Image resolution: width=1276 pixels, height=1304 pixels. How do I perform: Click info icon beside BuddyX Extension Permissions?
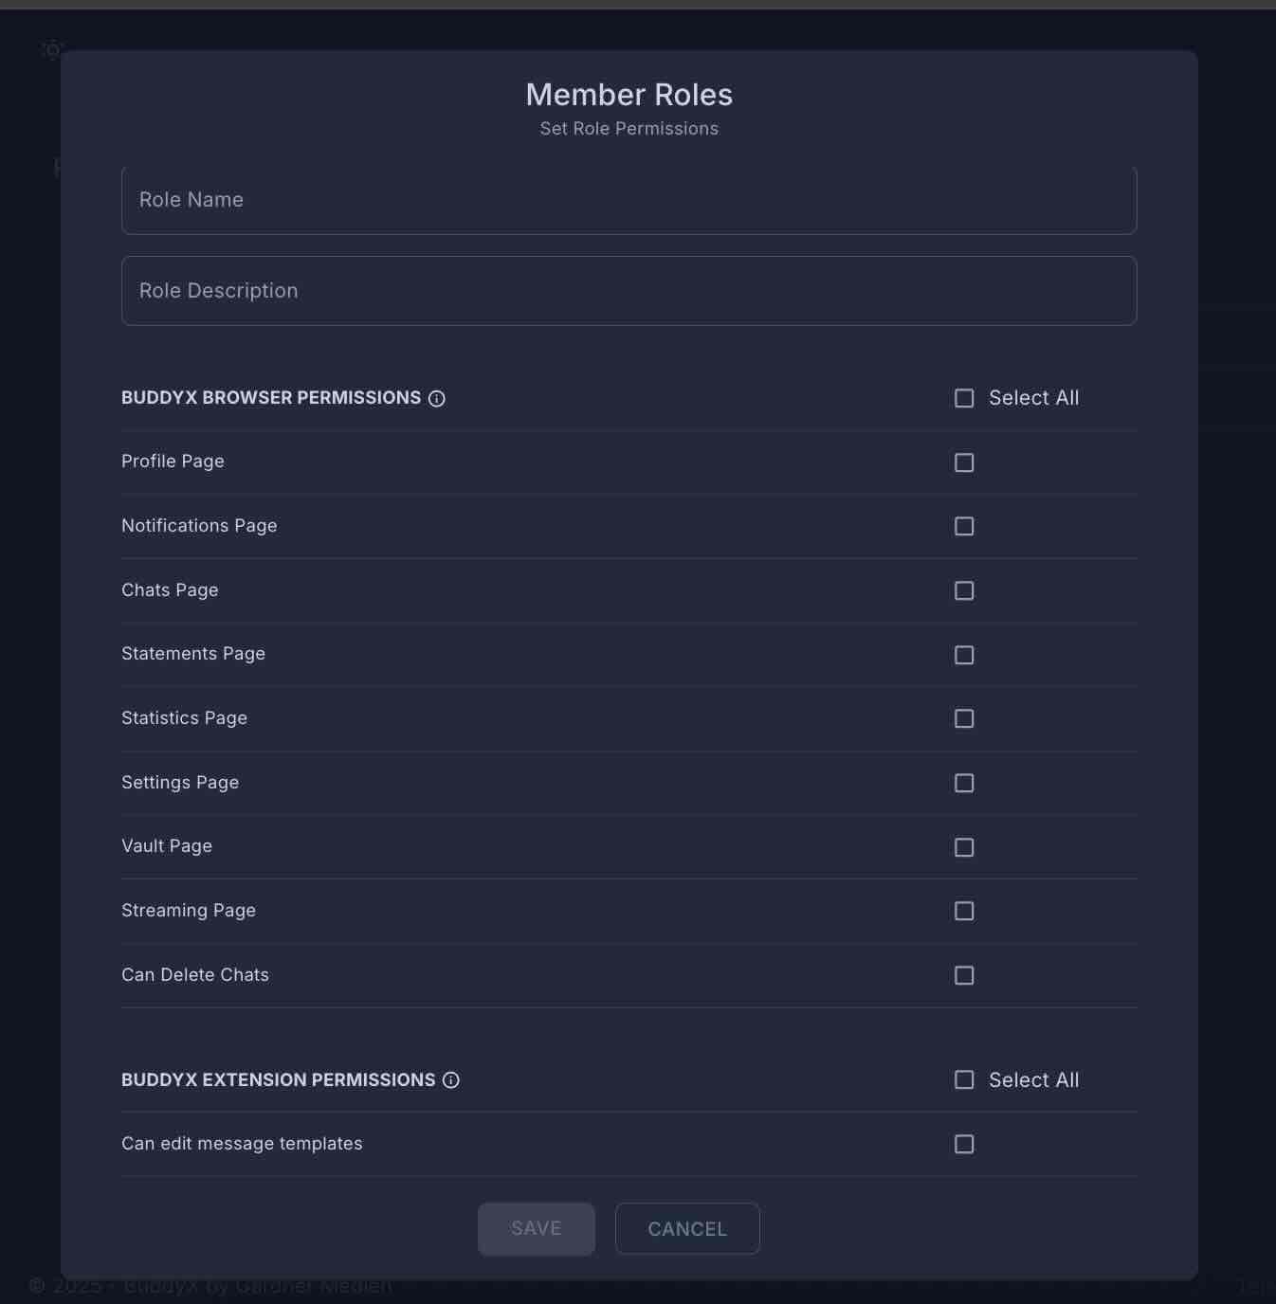click(451, 1080)
